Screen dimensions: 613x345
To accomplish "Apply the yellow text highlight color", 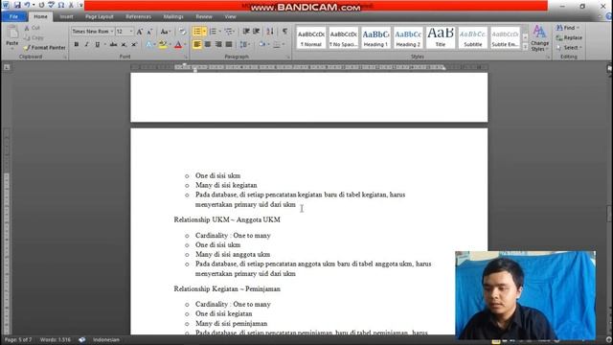I will 163,44.
